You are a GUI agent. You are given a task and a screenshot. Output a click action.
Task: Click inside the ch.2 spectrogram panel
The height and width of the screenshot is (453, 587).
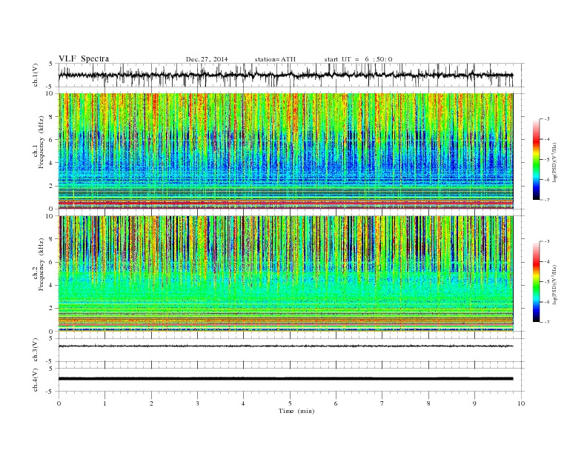(285, 274)
